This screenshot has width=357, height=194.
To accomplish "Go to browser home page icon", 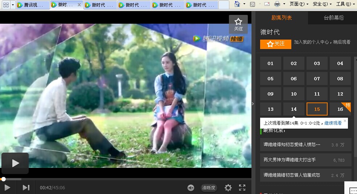I will coord(237,4).
